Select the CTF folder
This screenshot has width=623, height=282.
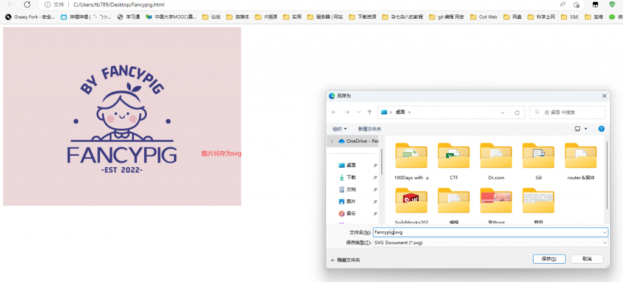454,161
